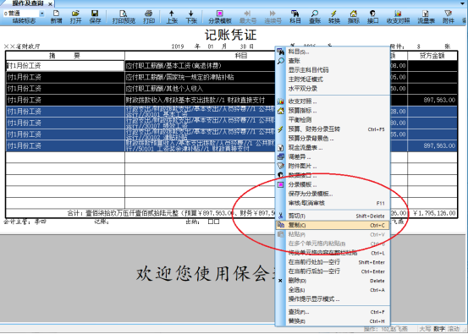Click the 数字 indicator in the status bar
This screenshot has width=468, height=334.
pos(438,329)
